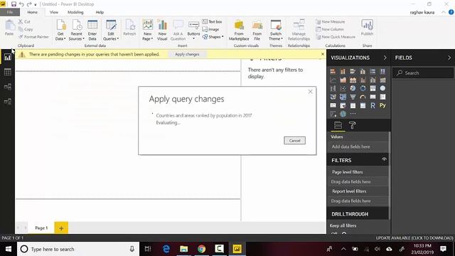
Task: Cancel the Apply query changes dialog
Action: pyautogui.click(x=294, y=141)
